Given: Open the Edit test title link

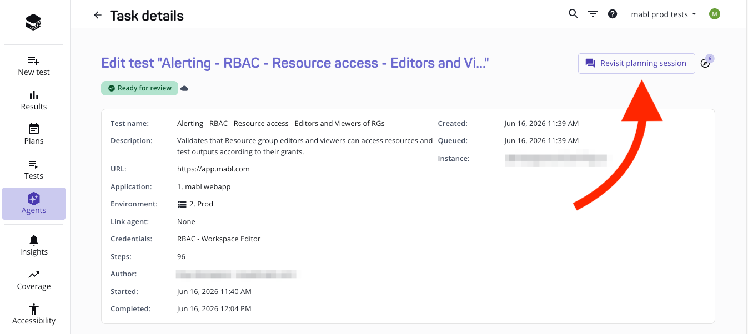Looking at the screenshot, I should 295,63.
